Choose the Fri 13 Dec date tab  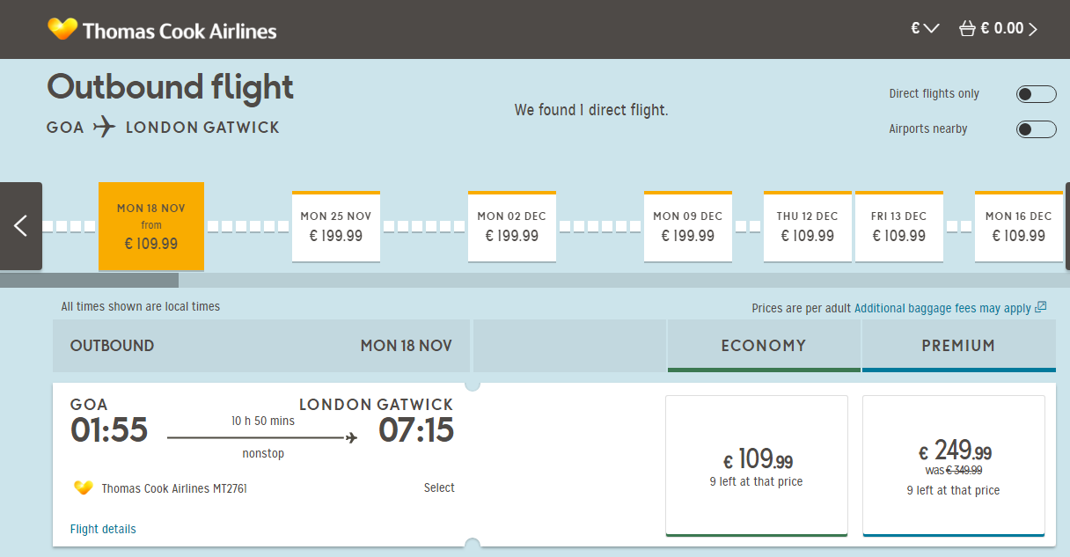click(899, 226)
